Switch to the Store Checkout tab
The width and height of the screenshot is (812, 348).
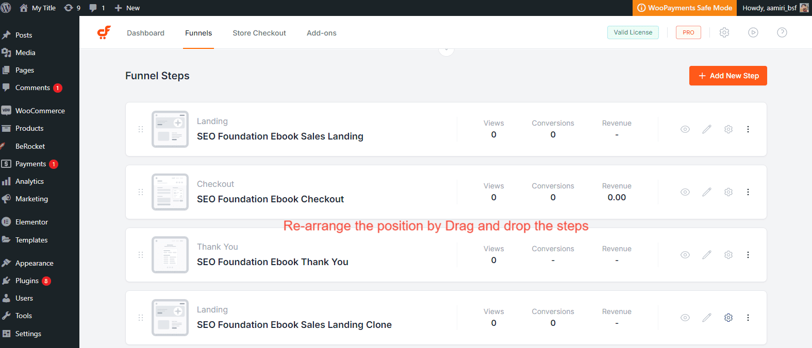click(259, 33)
